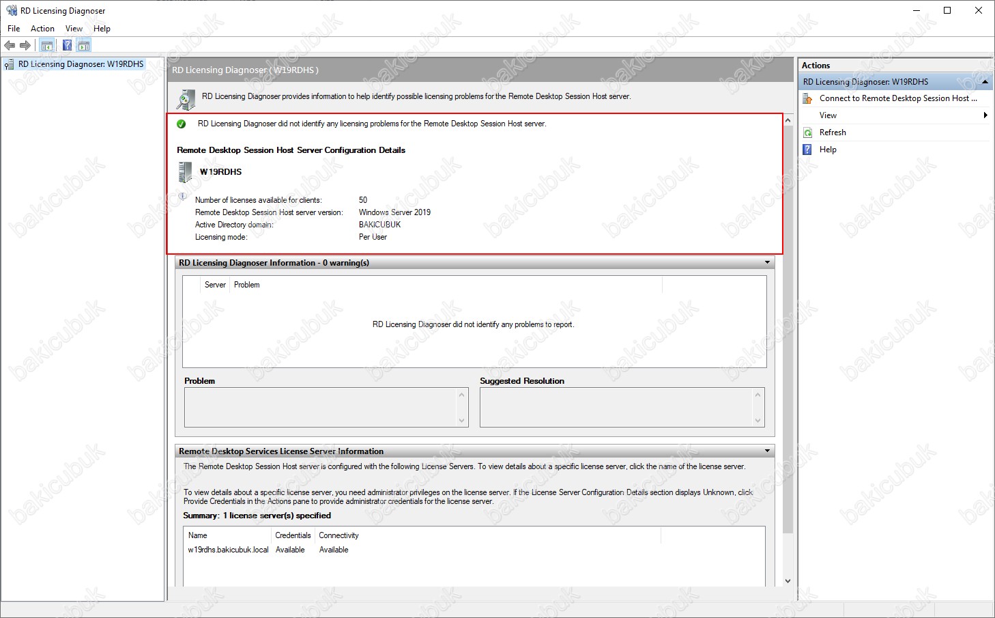This screenshot has height=618, width=995.
Task: Click the small info icon beside license count
Action: (182, 197)
